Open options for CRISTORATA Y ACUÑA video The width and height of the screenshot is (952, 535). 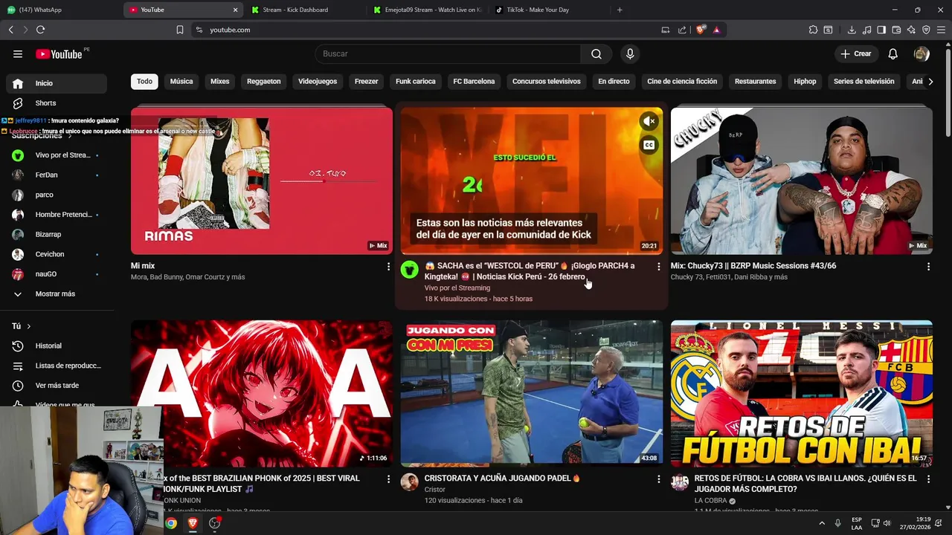pyautogui.click(x=658, y=479)
